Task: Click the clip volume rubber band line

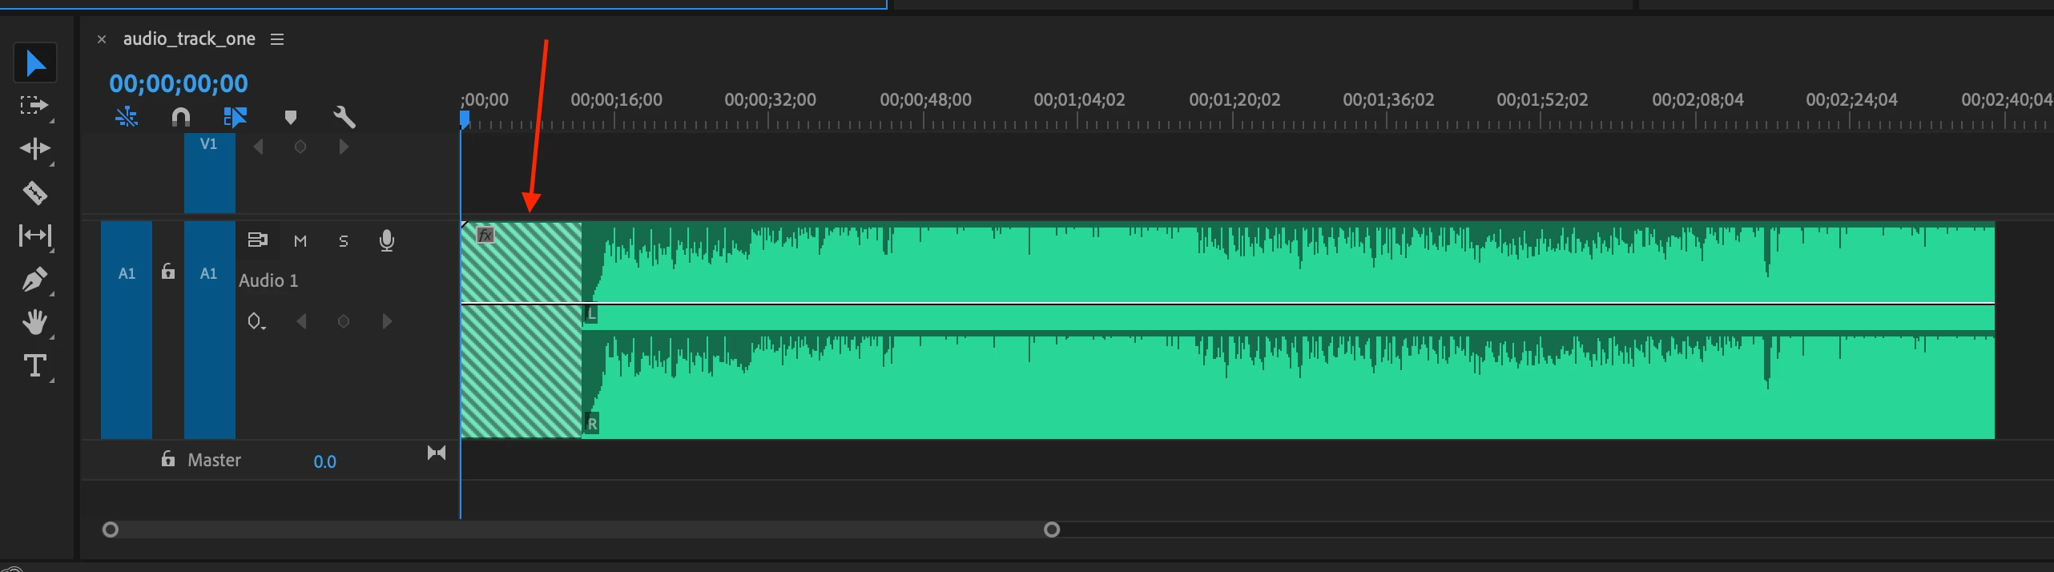Action: tap(1227, 304)
